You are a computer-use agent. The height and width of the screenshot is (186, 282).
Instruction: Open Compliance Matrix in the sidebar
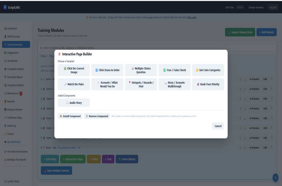click(x=16, y=85)
